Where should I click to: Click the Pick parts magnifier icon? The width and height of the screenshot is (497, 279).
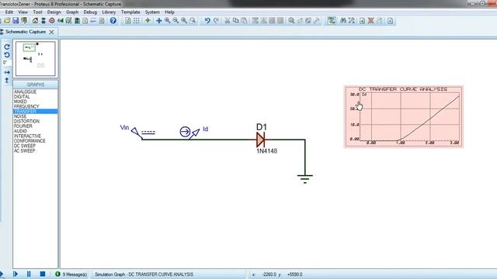291,21
